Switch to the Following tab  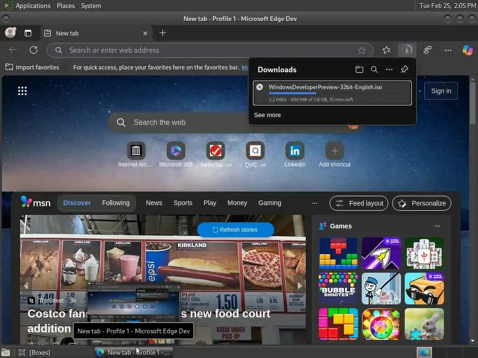(x=116, y=203)
